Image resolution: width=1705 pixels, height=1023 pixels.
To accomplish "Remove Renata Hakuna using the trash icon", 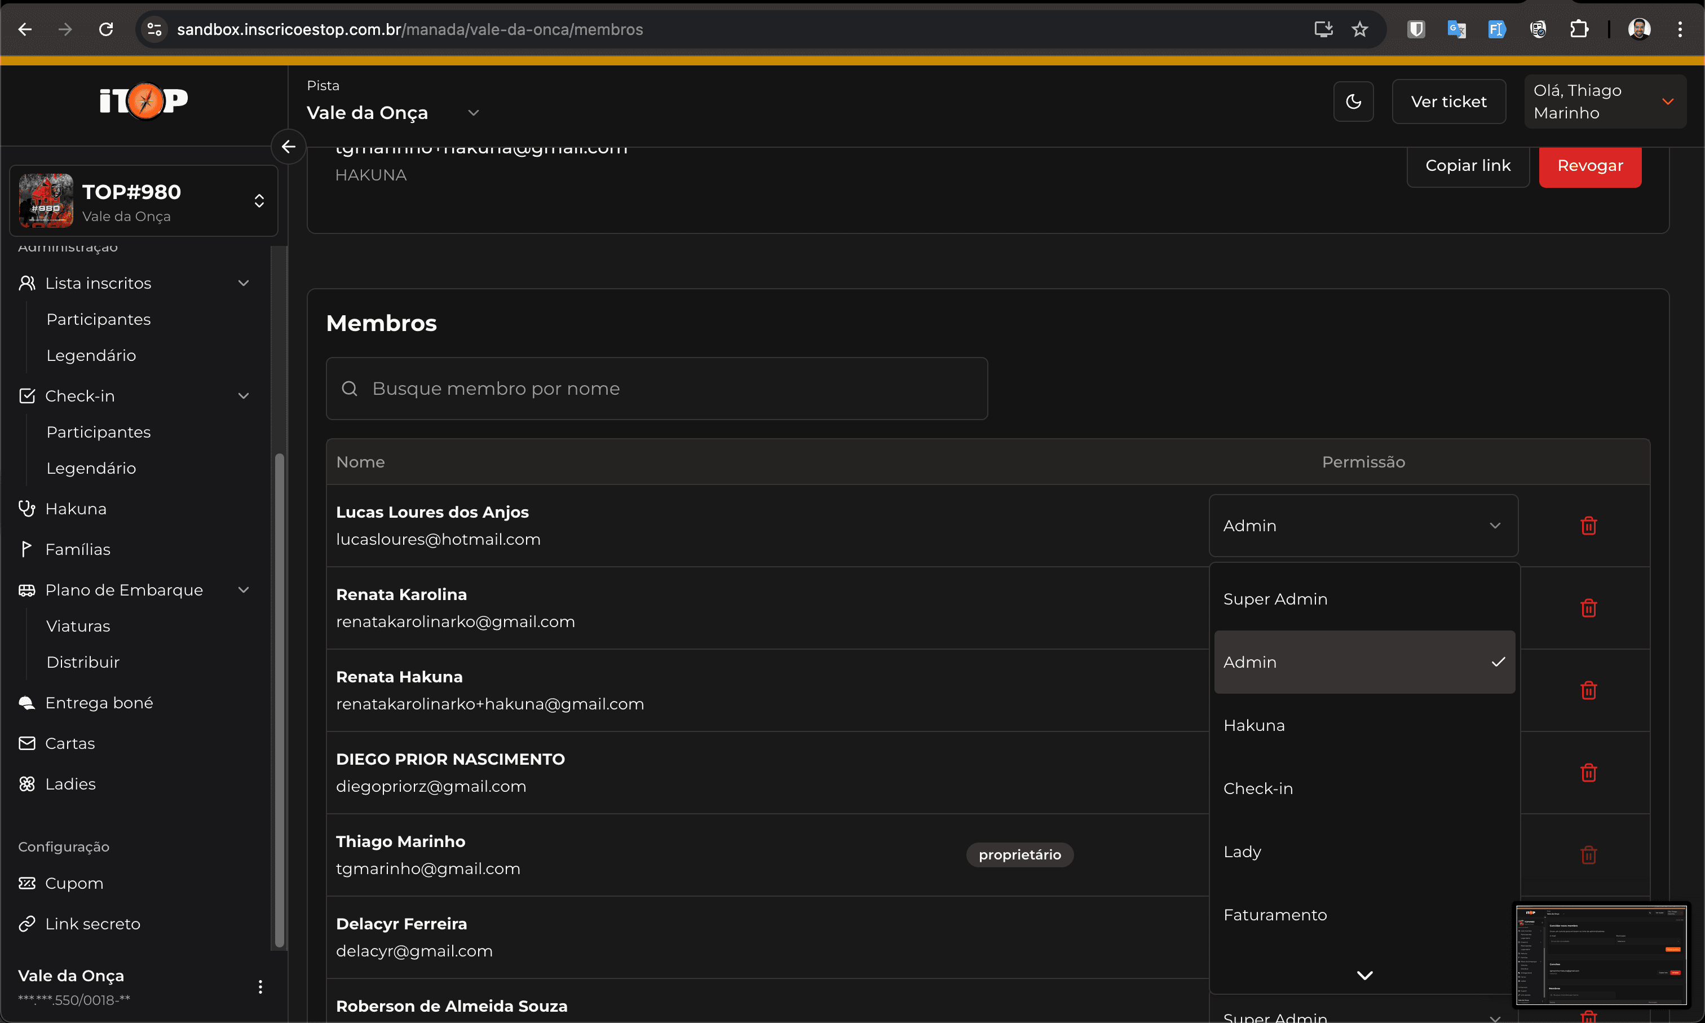I will tap(1588, 689).
